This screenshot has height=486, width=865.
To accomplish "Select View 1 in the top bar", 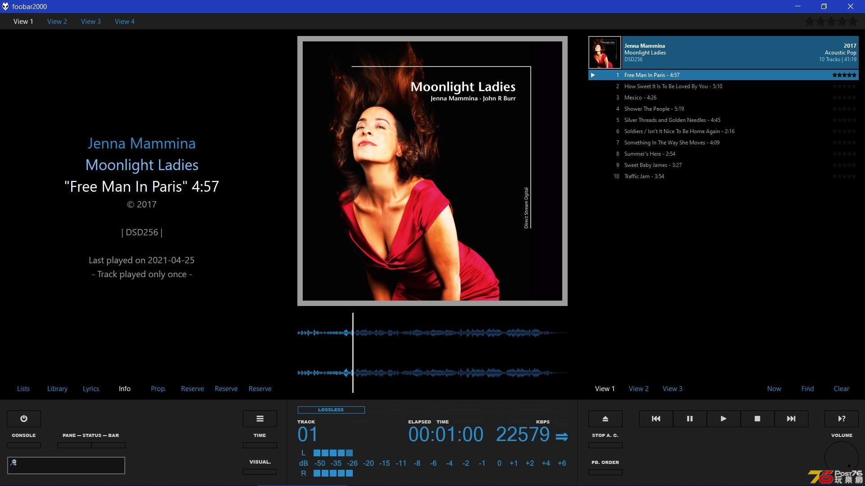I will [x=23, y=21].
